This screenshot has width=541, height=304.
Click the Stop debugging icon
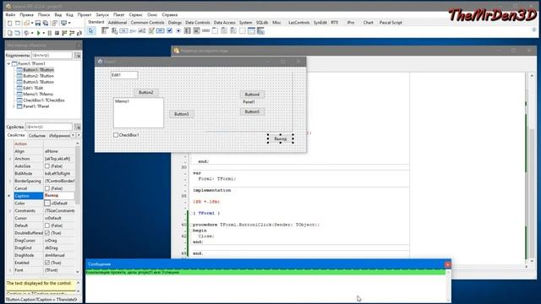point(57,33)
